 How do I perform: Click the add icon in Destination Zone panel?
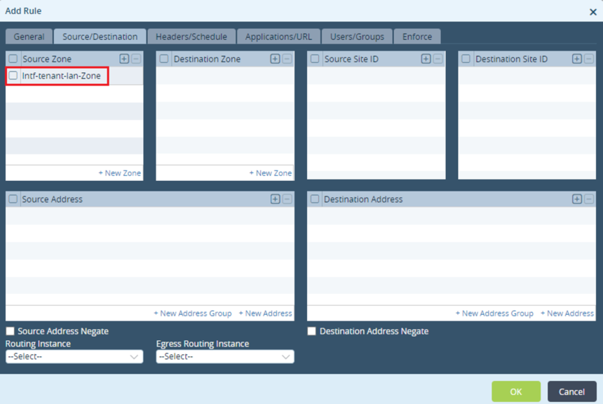(x=275, y=59)
